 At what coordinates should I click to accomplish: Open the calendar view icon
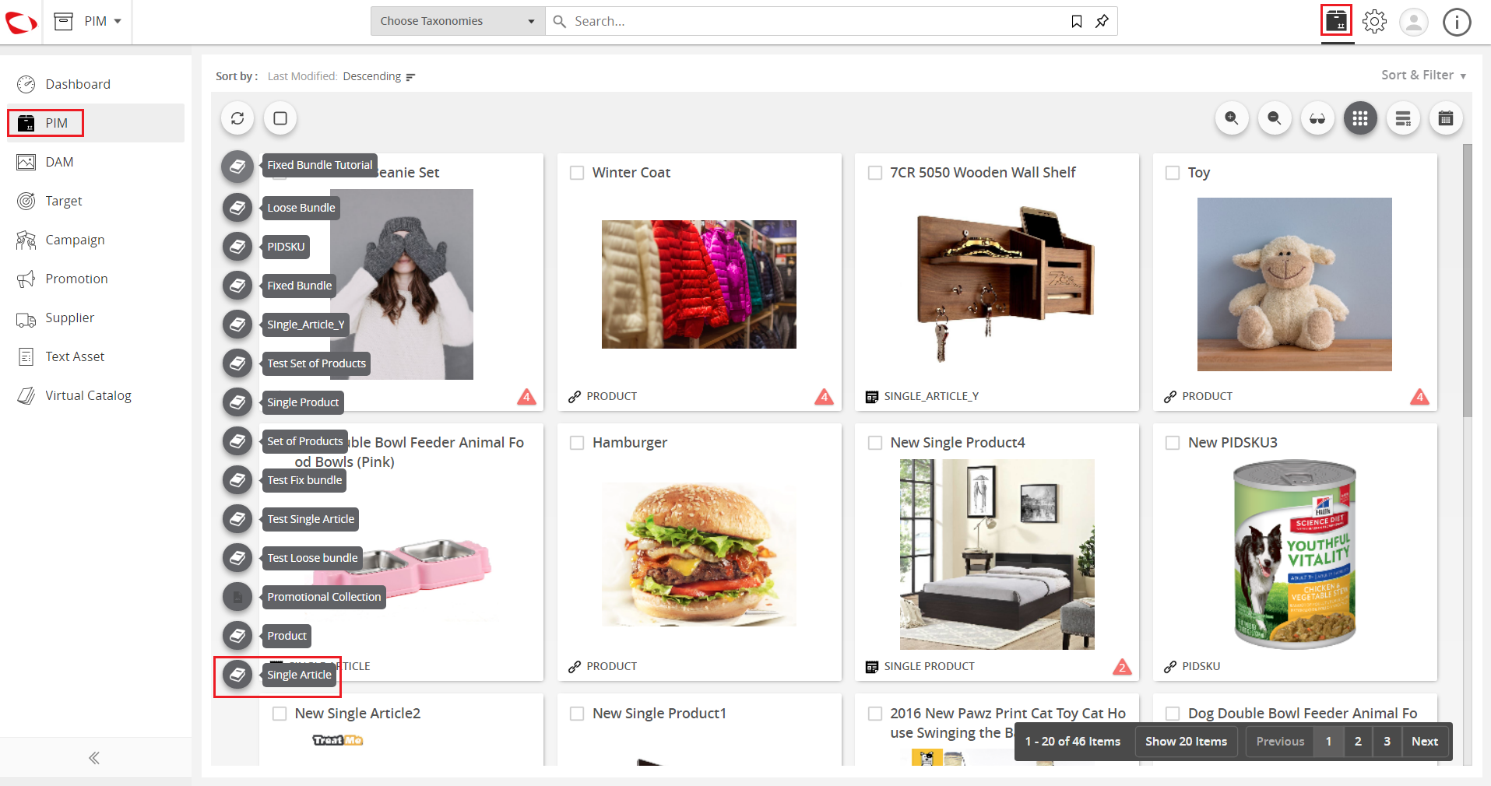1446,118
